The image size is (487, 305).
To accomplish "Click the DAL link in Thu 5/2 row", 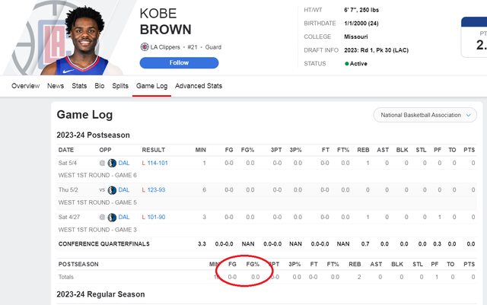I will tap(124, 190).
